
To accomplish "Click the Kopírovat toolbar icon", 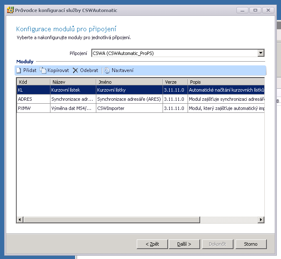I will [x=43, y=70].
